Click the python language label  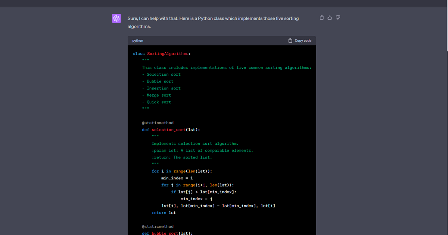(138, 41)
